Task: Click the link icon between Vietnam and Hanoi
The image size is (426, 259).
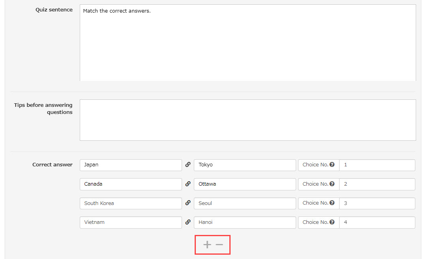Action: coord(188,222)
